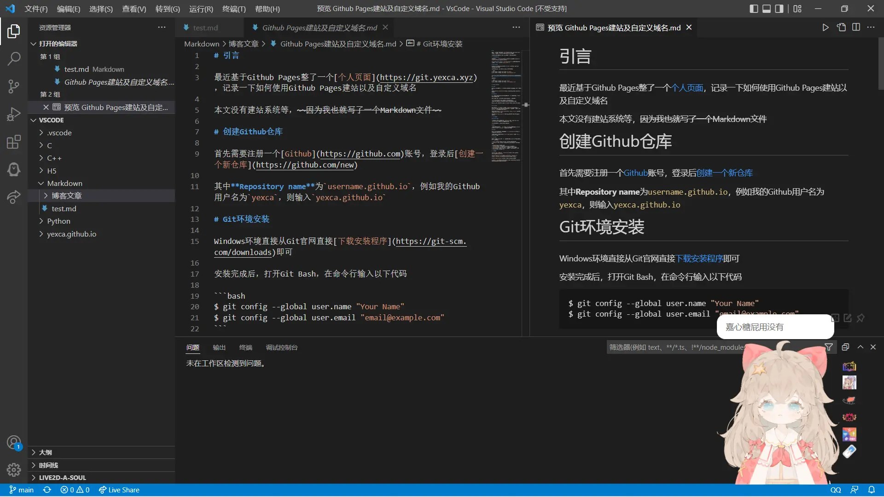Switch to the 输出 panel tab
The height and width of the screenshot is (497, 884).
pyautogui.click(x=219, y=347)
